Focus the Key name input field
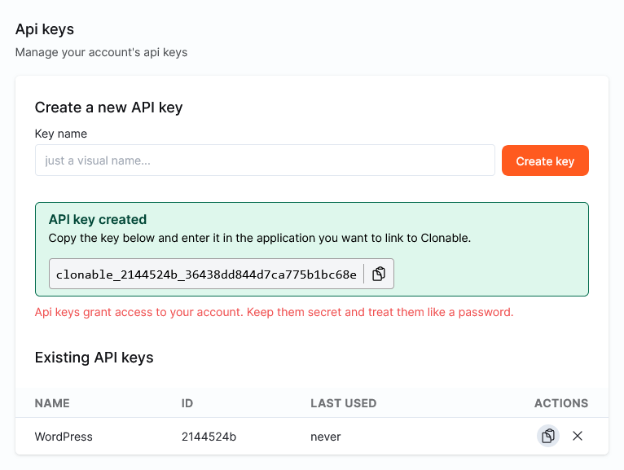 coord(265,160)
